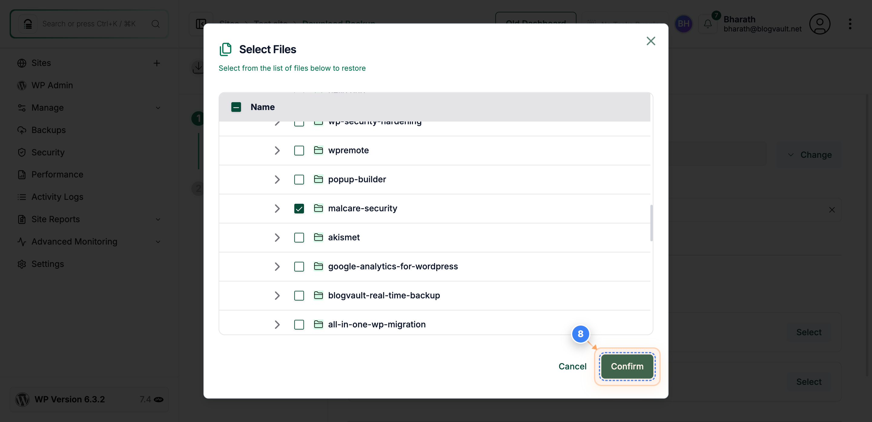Screen dimensions: 872x422
Task: Open the Backups section in sidebar
Action: (48, 130)
